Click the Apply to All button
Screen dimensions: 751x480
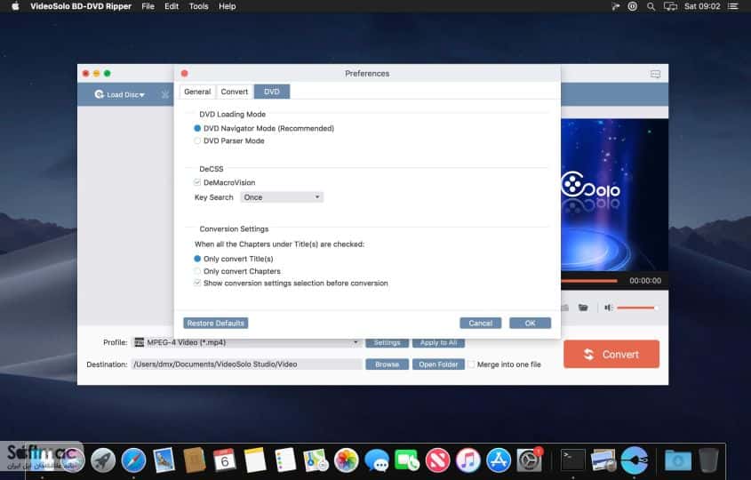click(x=438, y=342)
